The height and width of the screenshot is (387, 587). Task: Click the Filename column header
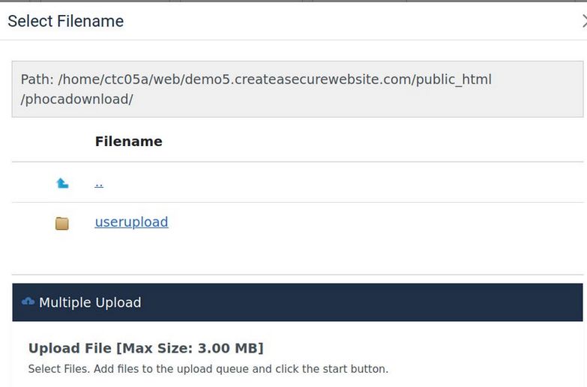(x=128, y=141)
